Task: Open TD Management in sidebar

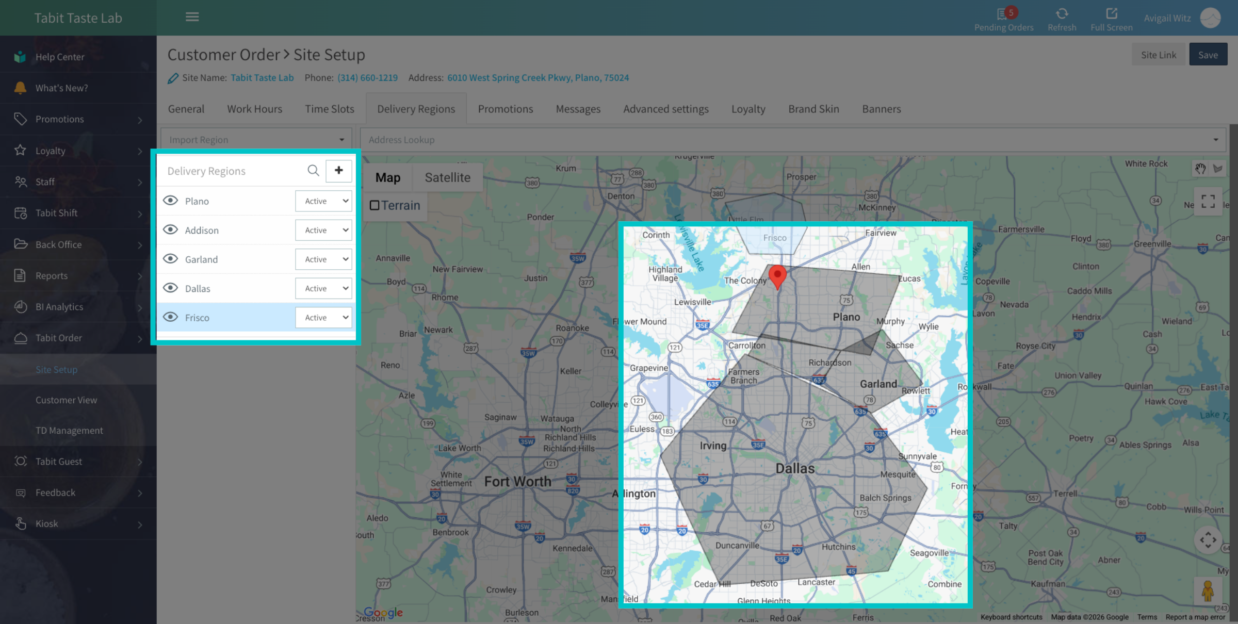Action: point(69,431)
